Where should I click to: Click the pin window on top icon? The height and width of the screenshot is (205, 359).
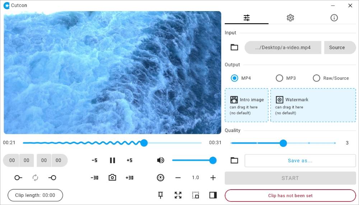click(160, 195)
